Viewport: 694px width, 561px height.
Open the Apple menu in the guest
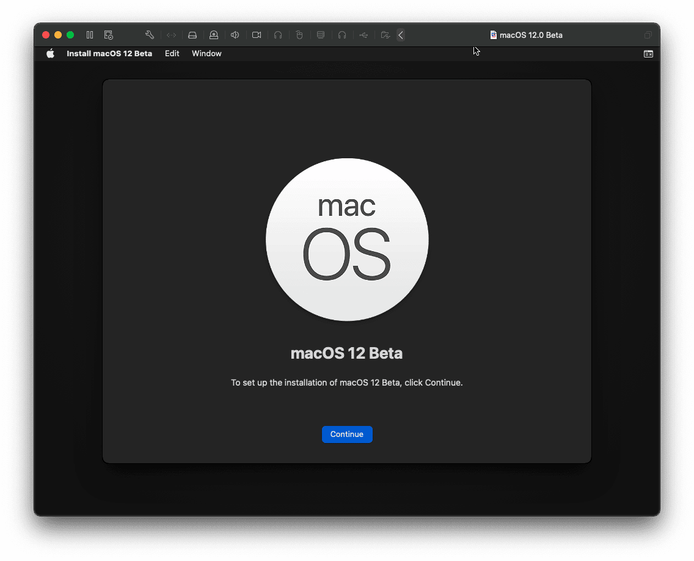pos(51,54)
